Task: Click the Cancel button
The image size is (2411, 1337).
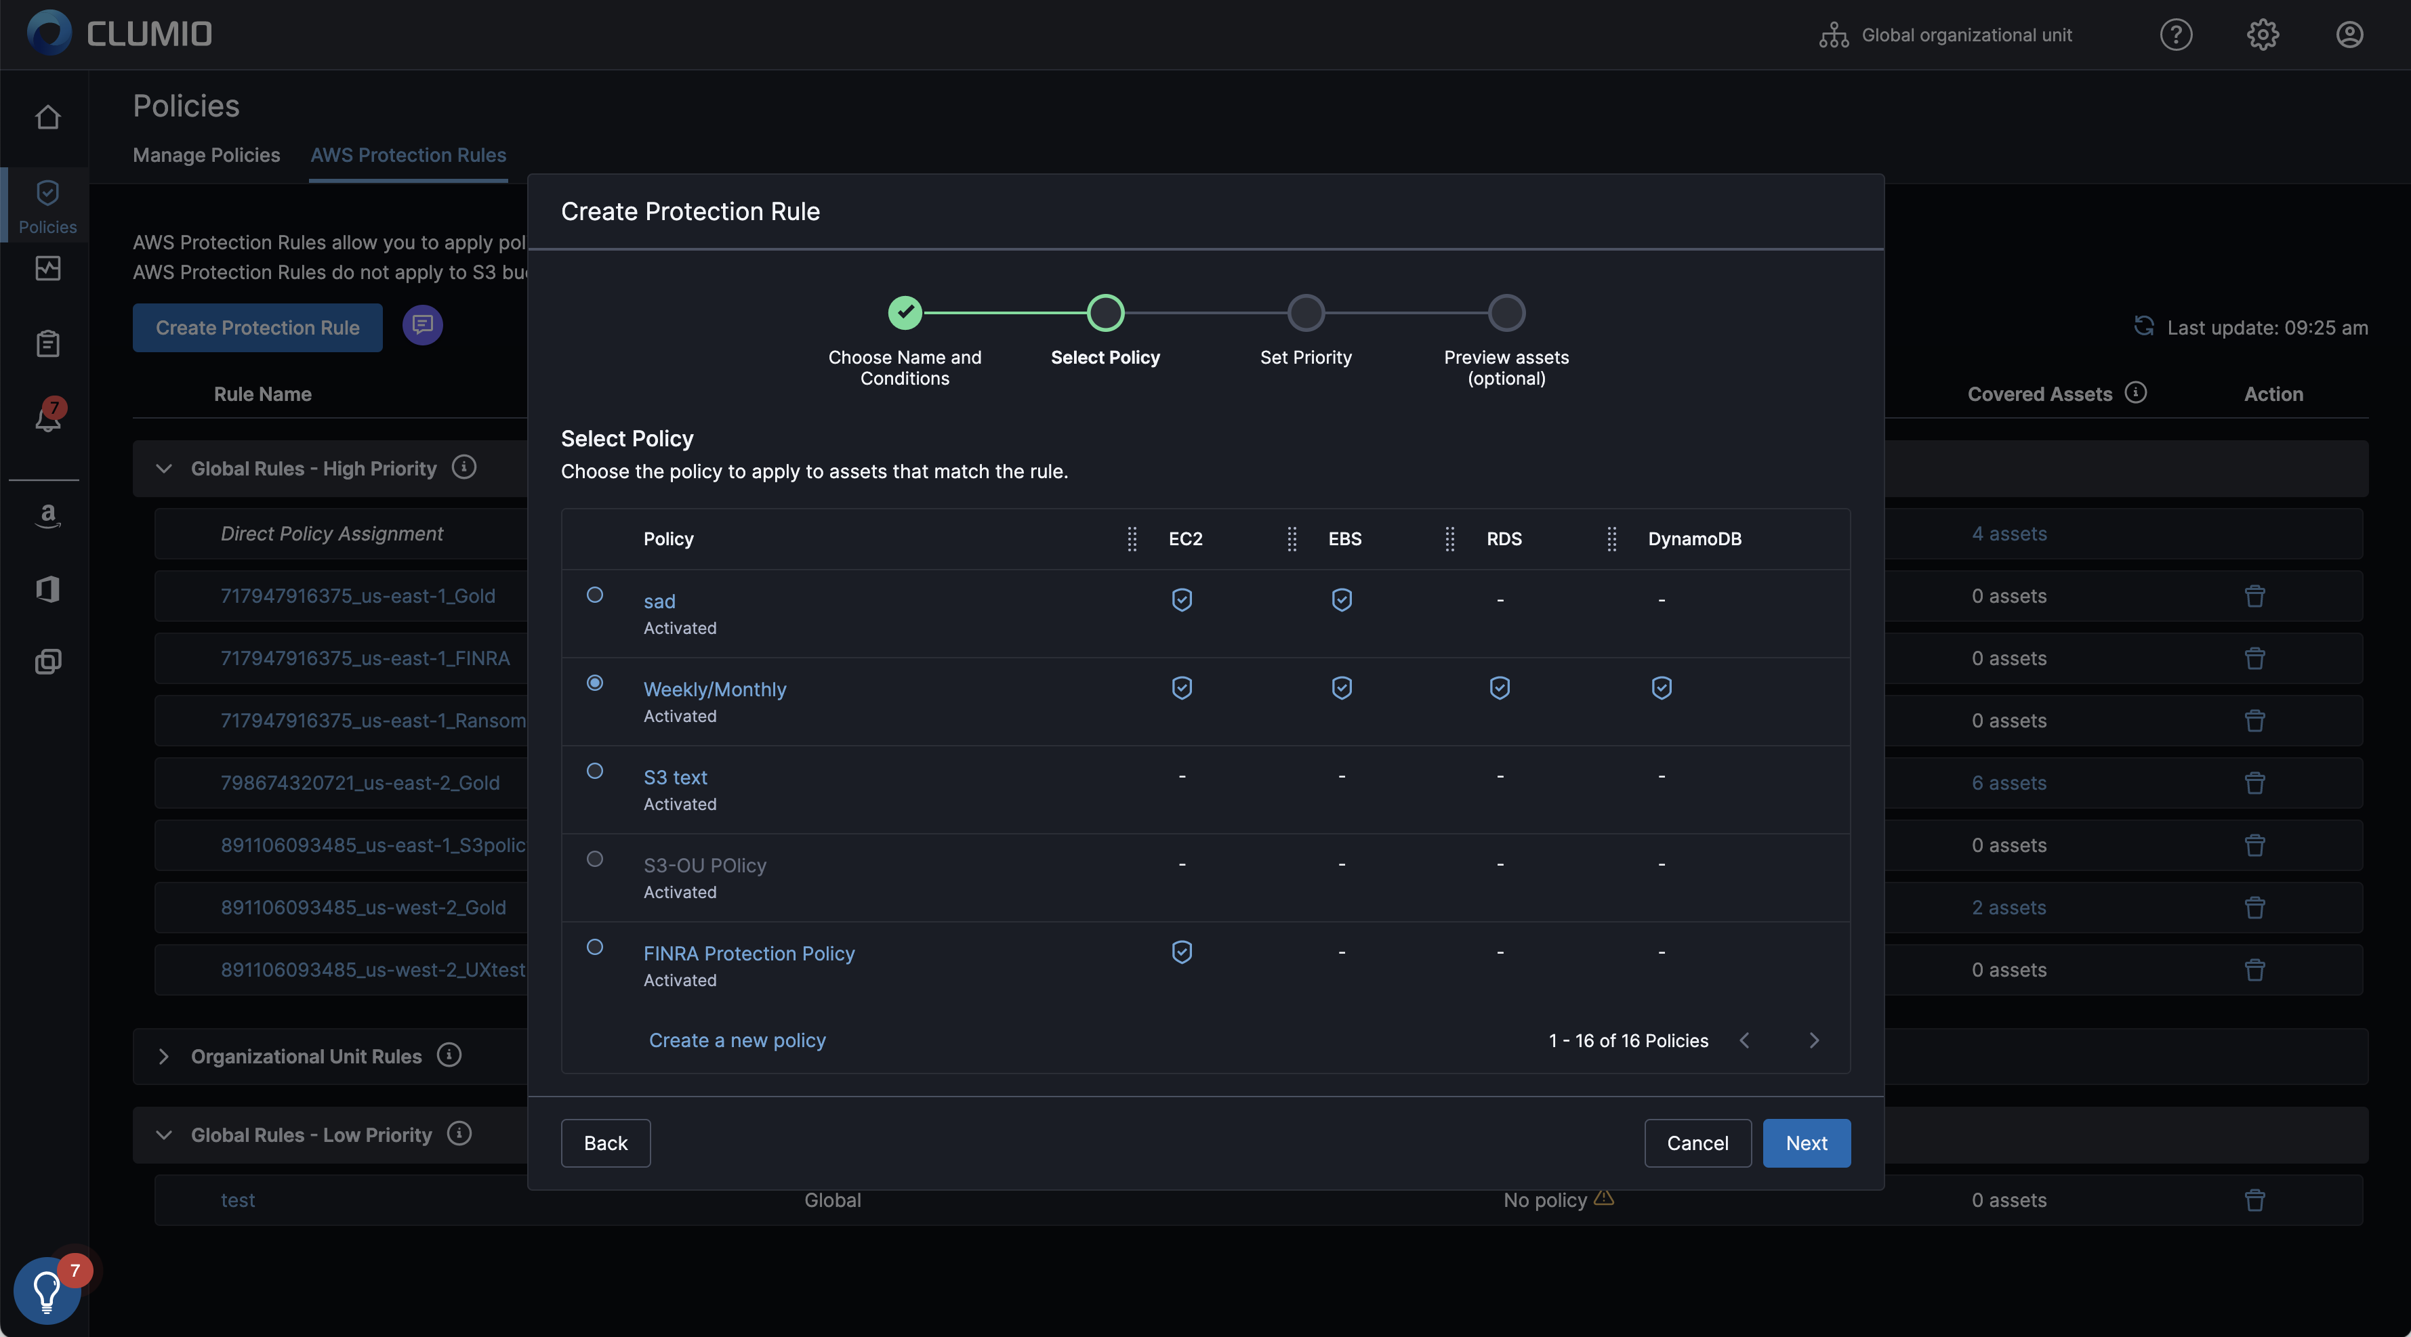Action: click(x=1697, y=1143)
